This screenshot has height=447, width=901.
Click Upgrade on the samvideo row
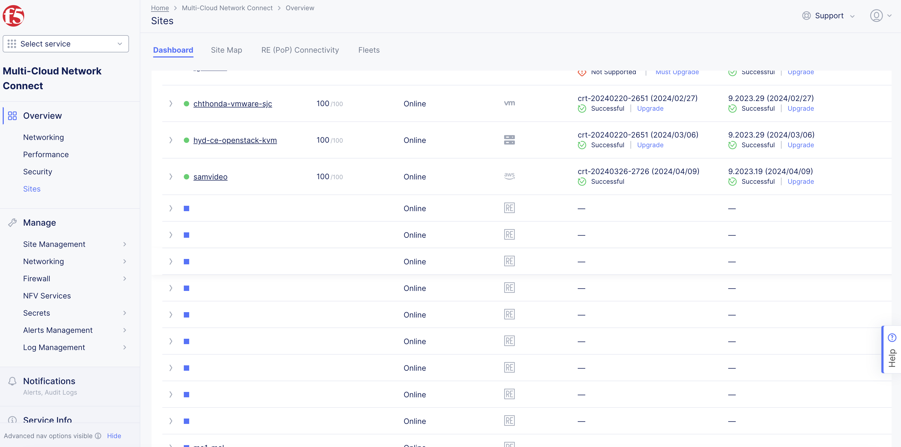(801, 181)
